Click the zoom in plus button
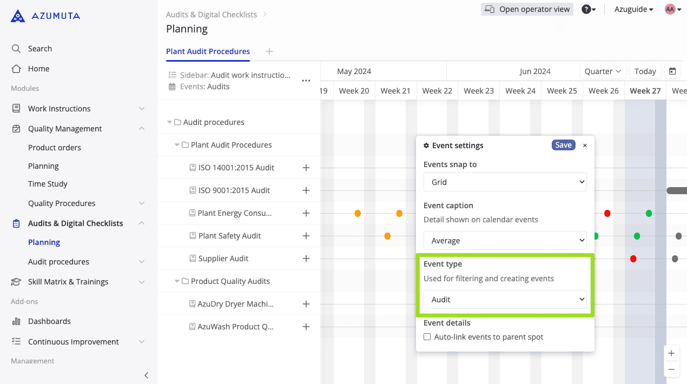This screenshot has height=384, width=687. click(671, 353)
